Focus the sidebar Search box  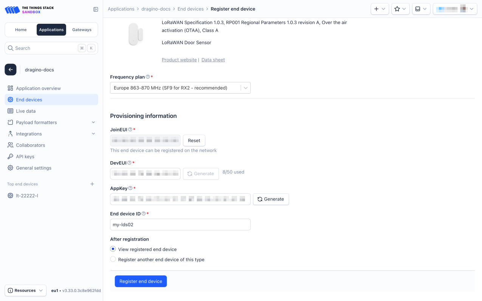click(51, 48)
